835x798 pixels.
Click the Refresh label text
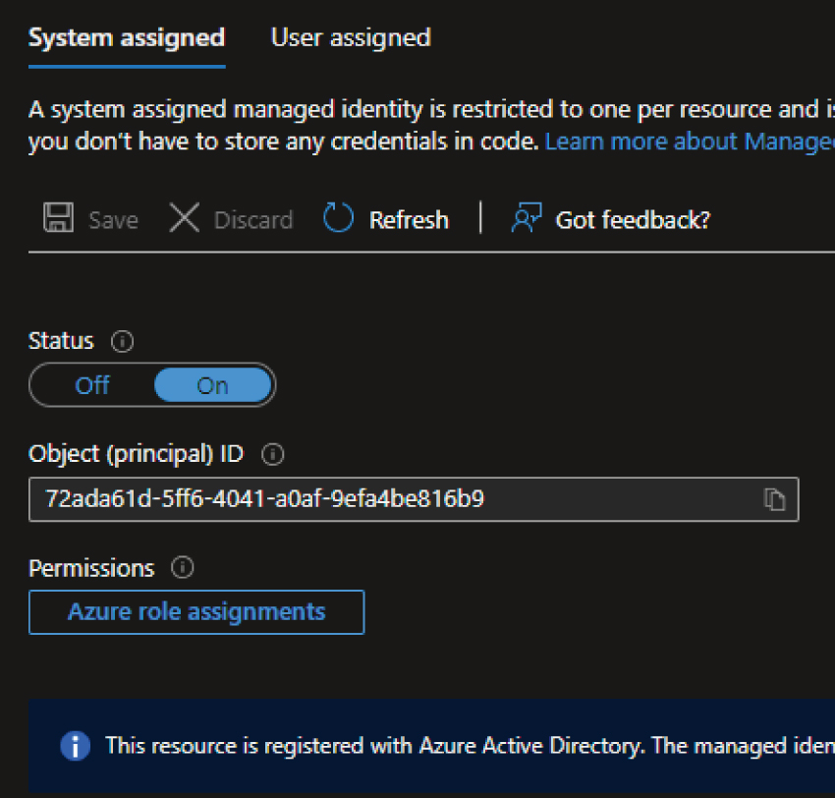pos(409,219)
